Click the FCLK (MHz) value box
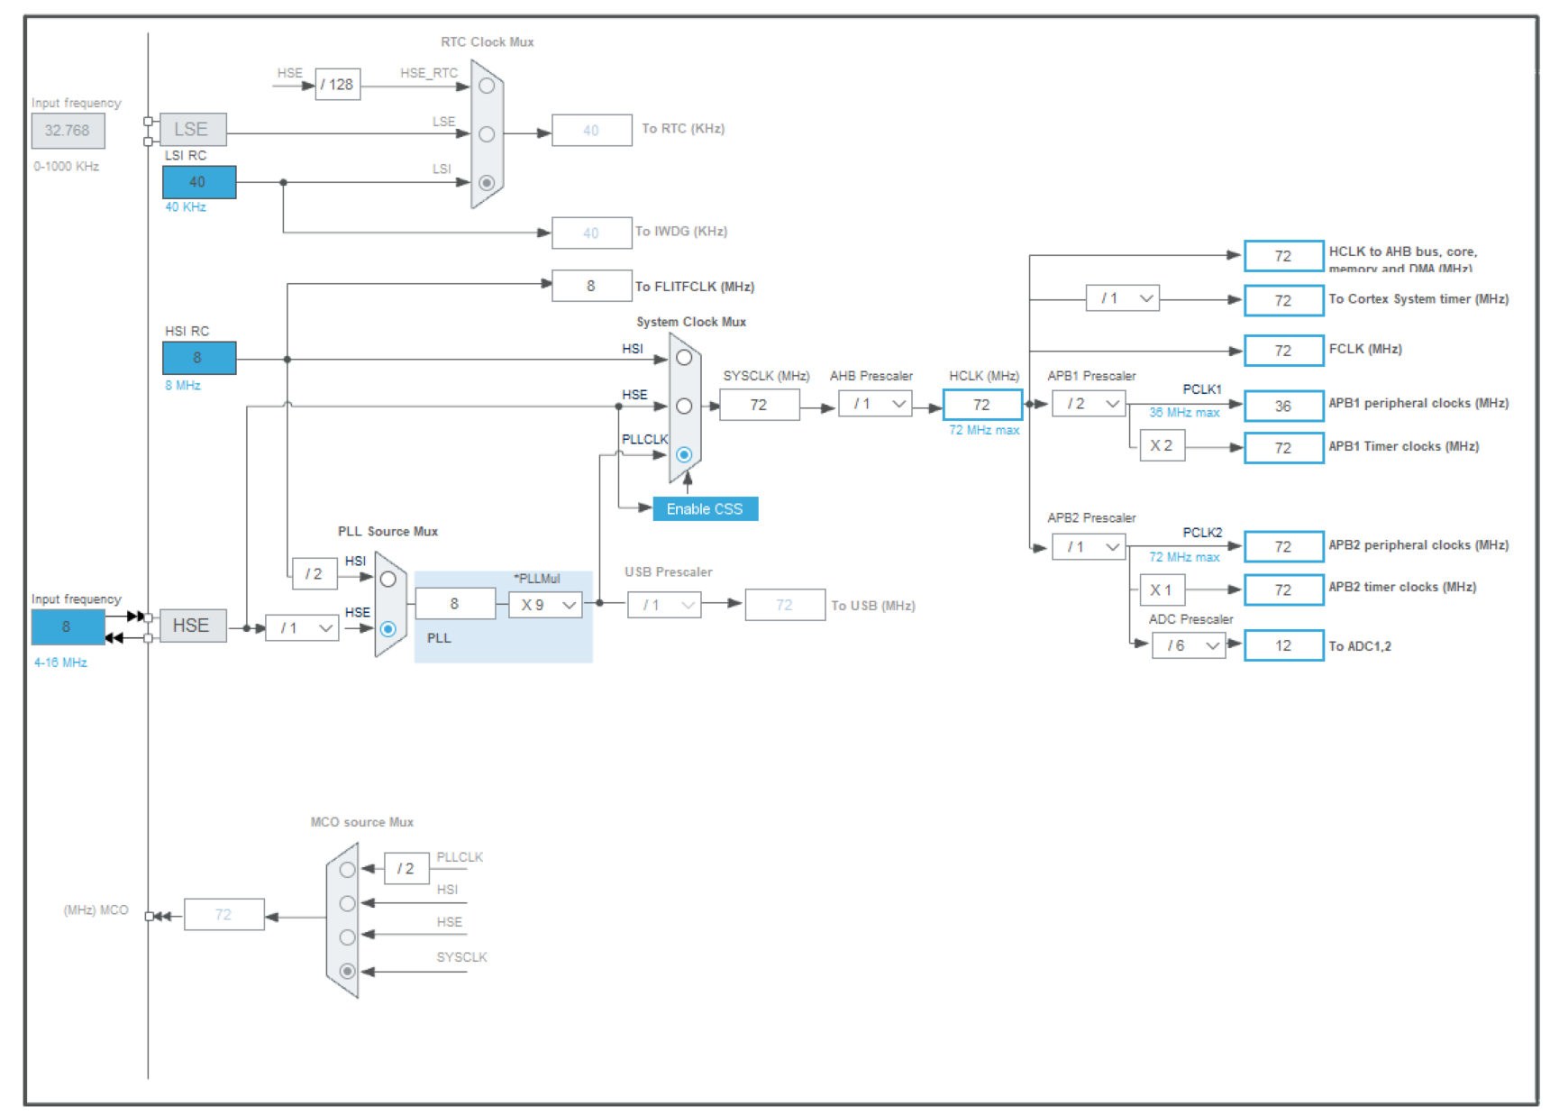The width and height of the screenshot is (1550, 1115). (1284, 351)
